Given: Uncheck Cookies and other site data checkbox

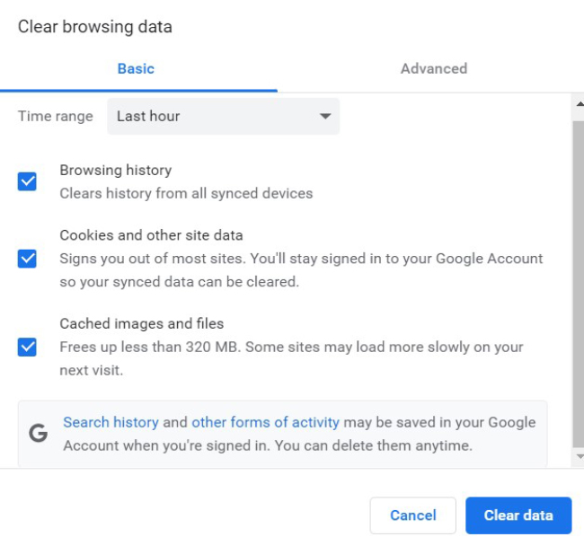Looking at the screenshot, I should point(27,259).
